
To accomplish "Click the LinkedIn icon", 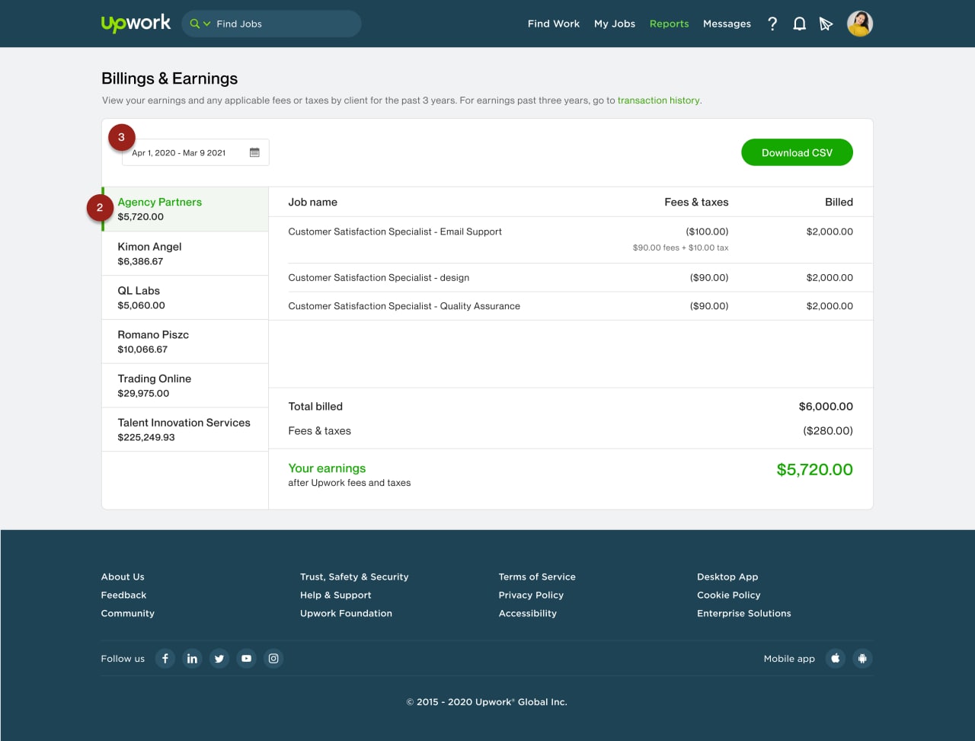I will 192,659.
